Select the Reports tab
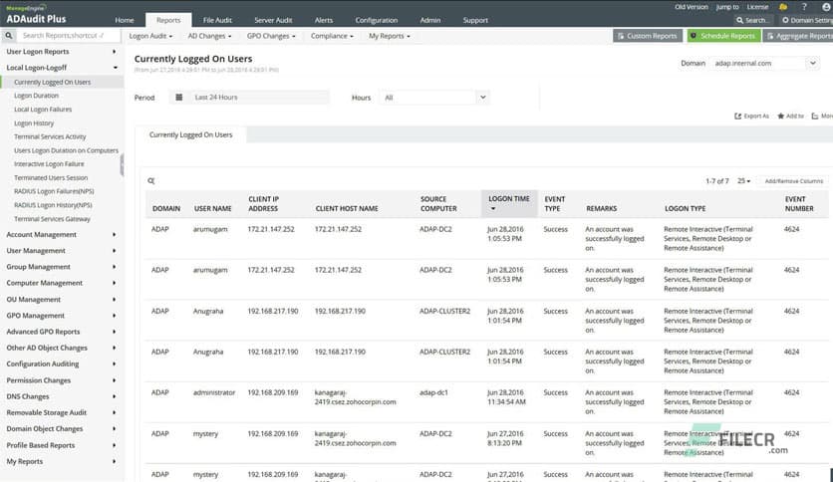The height and width of the screenshot is (482, 833). click(x=168, y=20)
